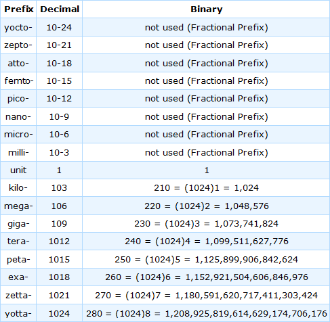The image size is (330, 322).
Task: Select the milli- prefix cell
Action: coord(18,152)
